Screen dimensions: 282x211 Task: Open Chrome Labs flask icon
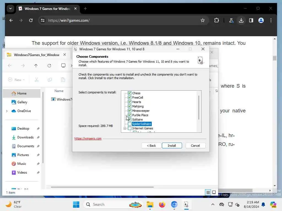point(231,20)
